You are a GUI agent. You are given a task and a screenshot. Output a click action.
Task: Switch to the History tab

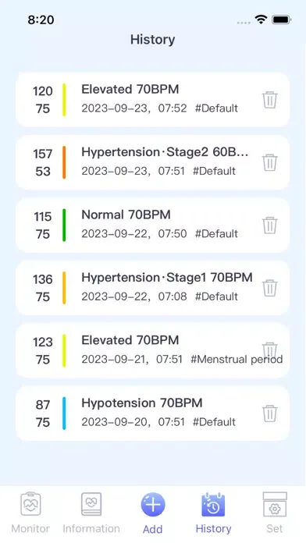(x=213, y=513)
